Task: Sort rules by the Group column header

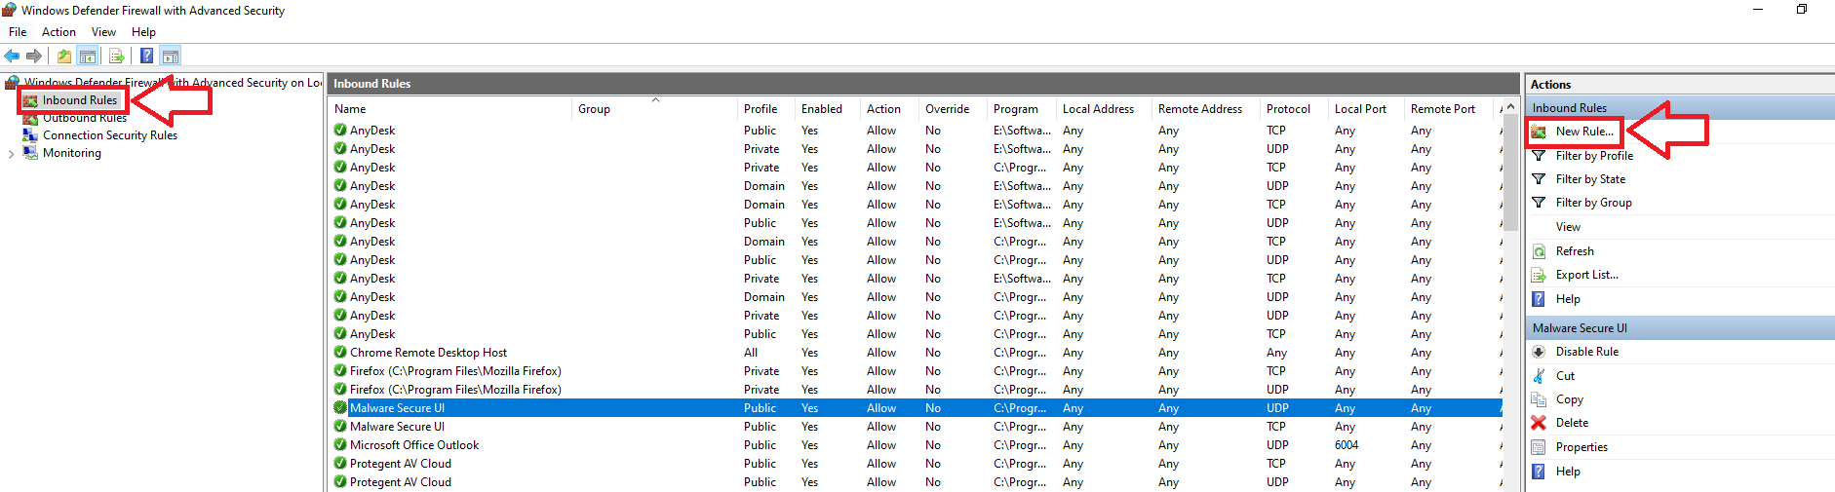Action: coord(655,109)
